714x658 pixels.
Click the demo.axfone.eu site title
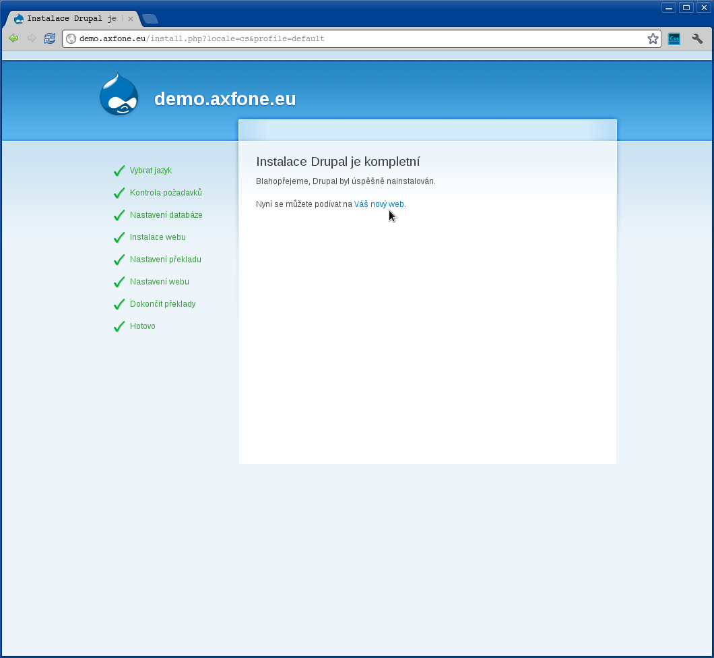(x=225, y=99)
